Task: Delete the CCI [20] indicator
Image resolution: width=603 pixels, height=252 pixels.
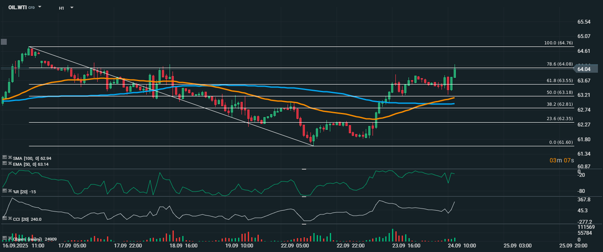Action: (10, 218)
